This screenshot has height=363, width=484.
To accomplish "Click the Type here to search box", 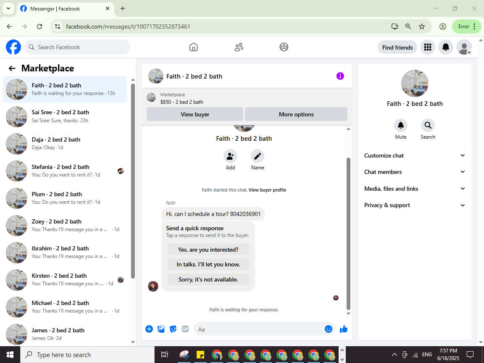I will click(87, 355).
